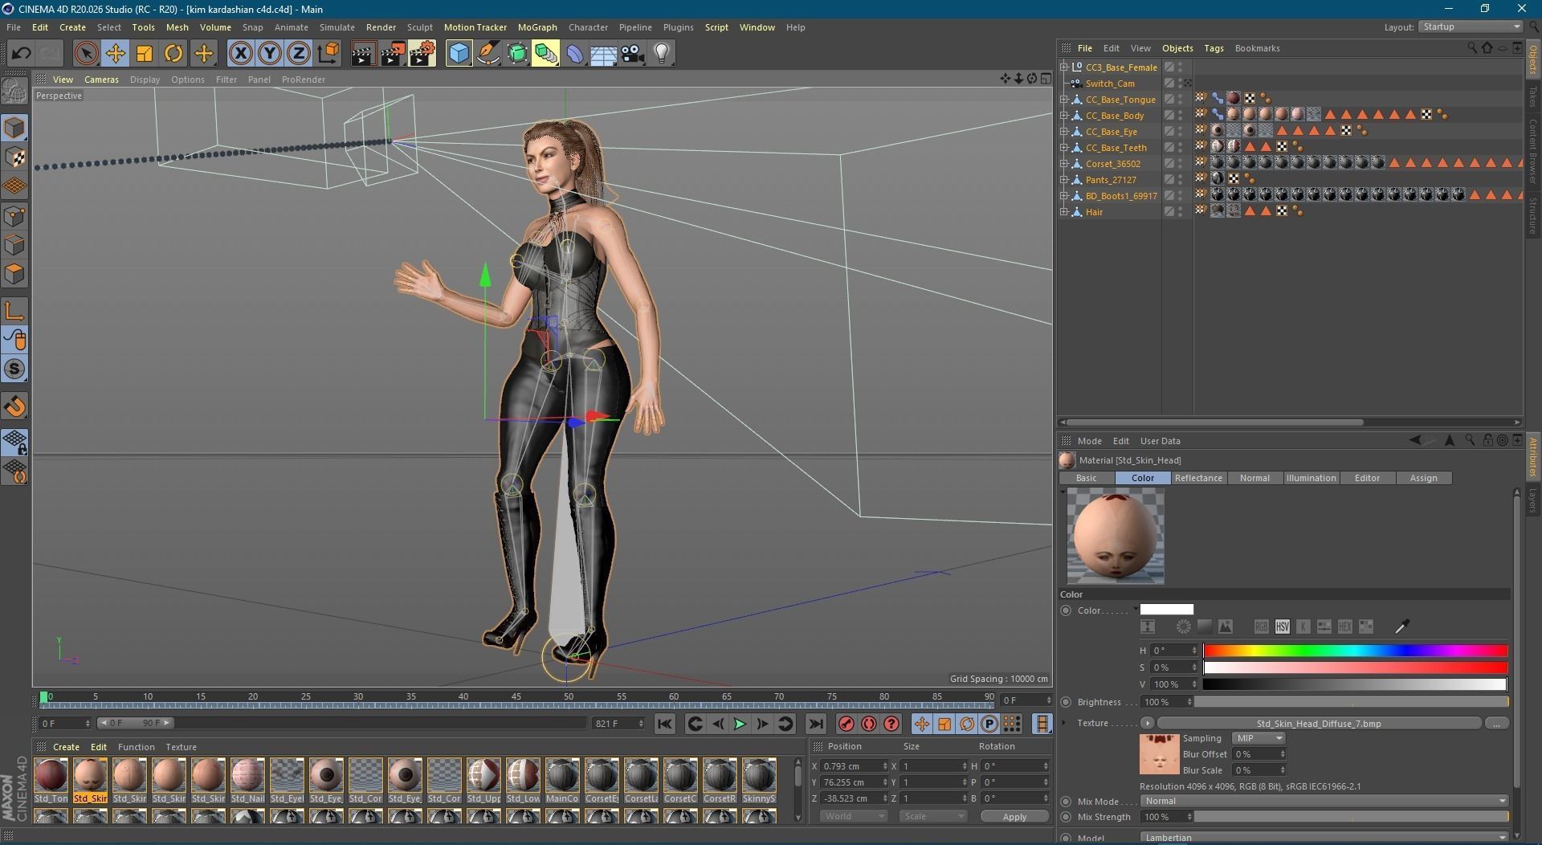Adjust the Brightness slider
The image size is (1542, 845).
coord(1352,702)
